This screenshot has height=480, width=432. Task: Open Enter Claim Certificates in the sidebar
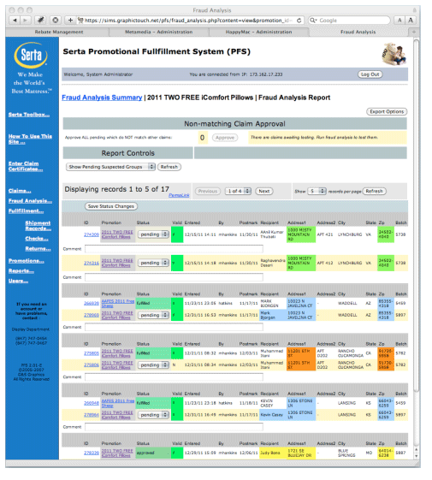pyautogui.click(x=26, y=166)
